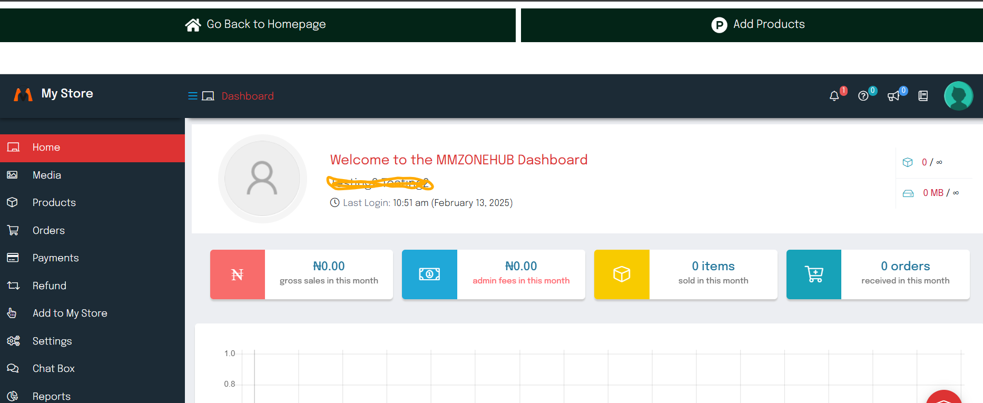
Task: Toggle the sidebar hamburger menu
Action: click(193, 96)
